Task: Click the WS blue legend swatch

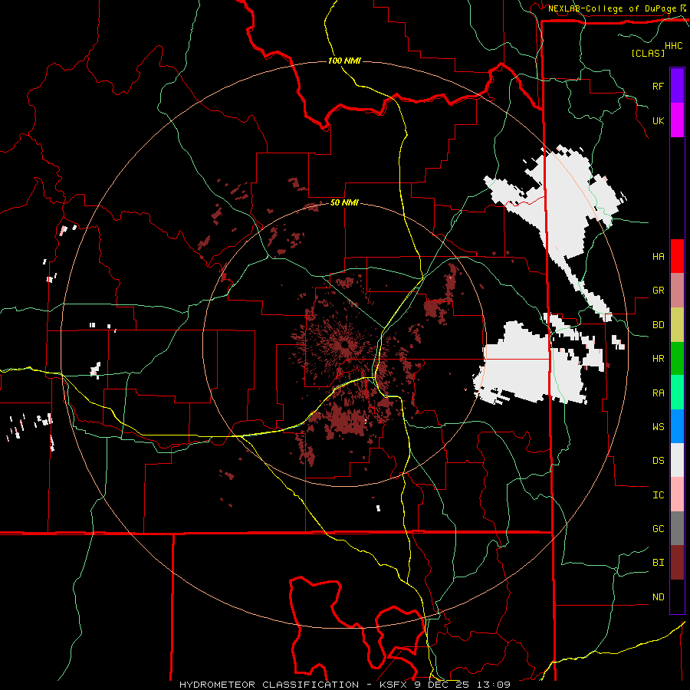Action: 677,426
